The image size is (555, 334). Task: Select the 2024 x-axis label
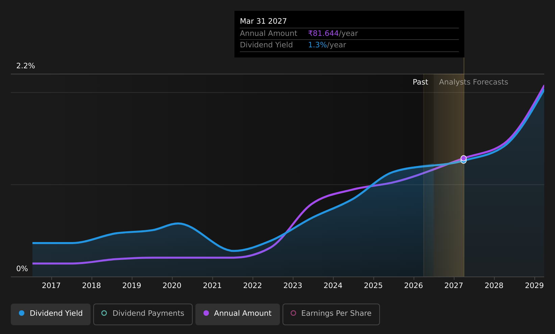pos(333,286)
